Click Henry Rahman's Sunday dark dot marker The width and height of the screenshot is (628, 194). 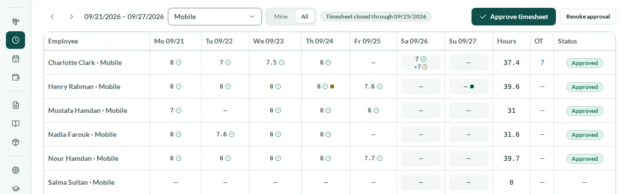[472, 86]
